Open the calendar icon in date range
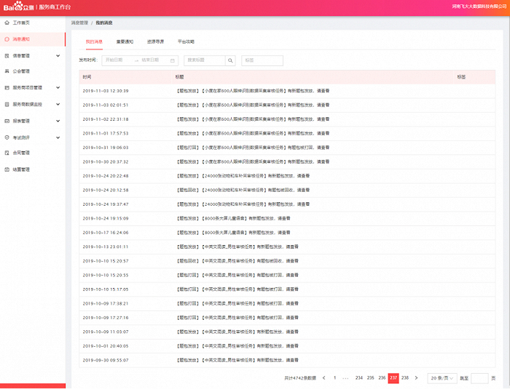This screenshot has height=389, width=510. tap(173, 61)
